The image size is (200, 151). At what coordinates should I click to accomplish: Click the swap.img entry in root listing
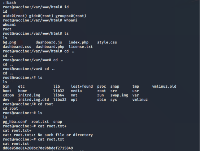pyautogui.click(x=119, y=95)
